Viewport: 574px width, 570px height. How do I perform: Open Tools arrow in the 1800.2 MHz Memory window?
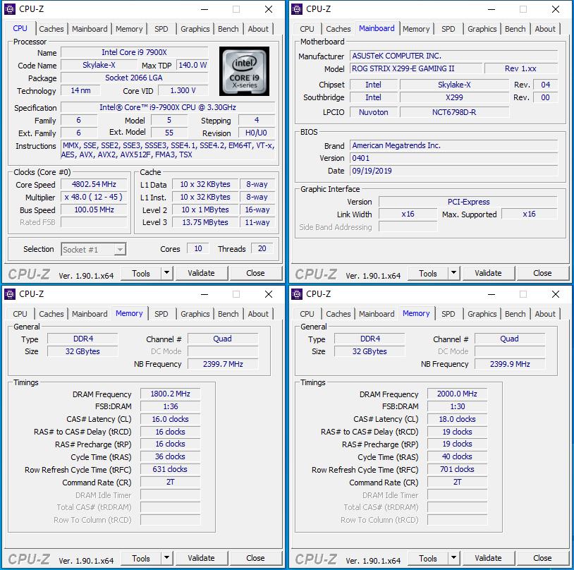[x=166, y=558]
